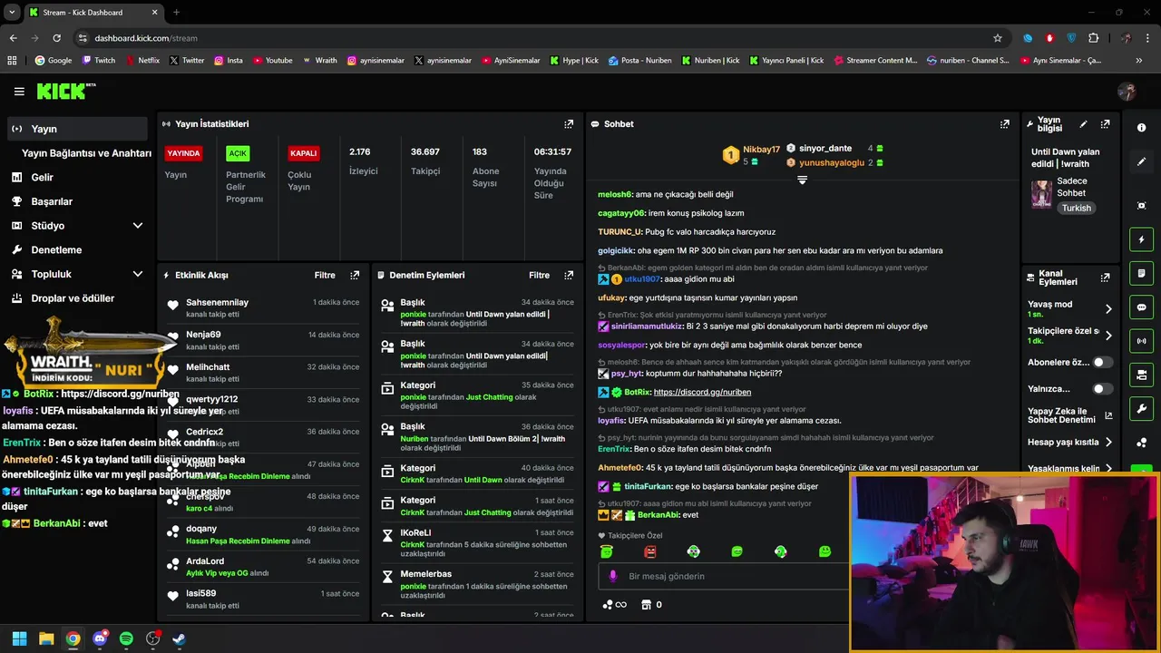Open the Netflix bookmark
1161x653 pixels.
click(141, 61)
